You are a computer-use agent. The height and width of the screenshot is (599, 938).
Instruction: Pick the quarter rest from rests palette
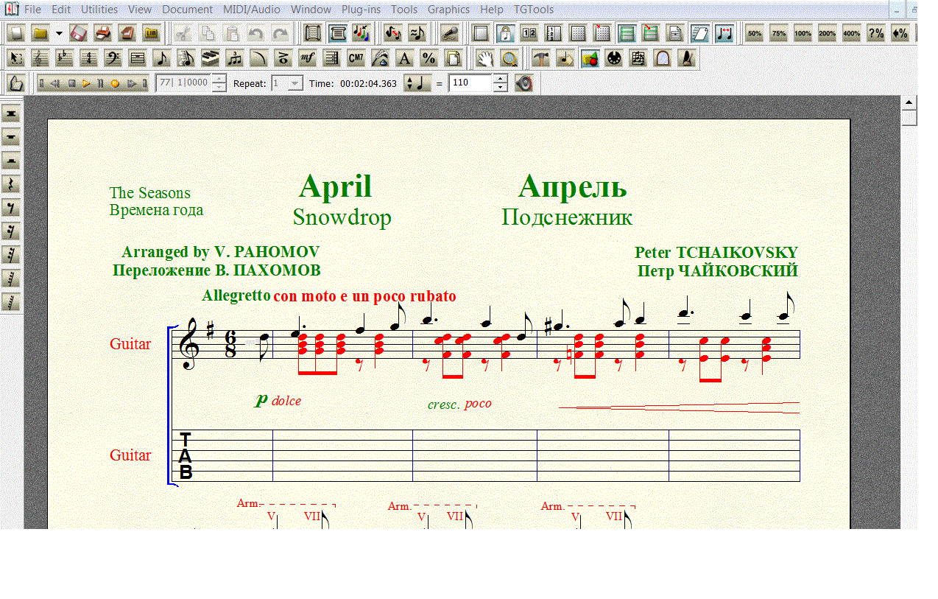[11, 184]
